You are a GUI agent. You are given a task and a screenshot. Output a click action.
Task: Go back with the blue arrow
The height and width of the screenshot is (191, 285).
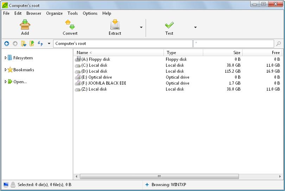[x=7, y=44]
